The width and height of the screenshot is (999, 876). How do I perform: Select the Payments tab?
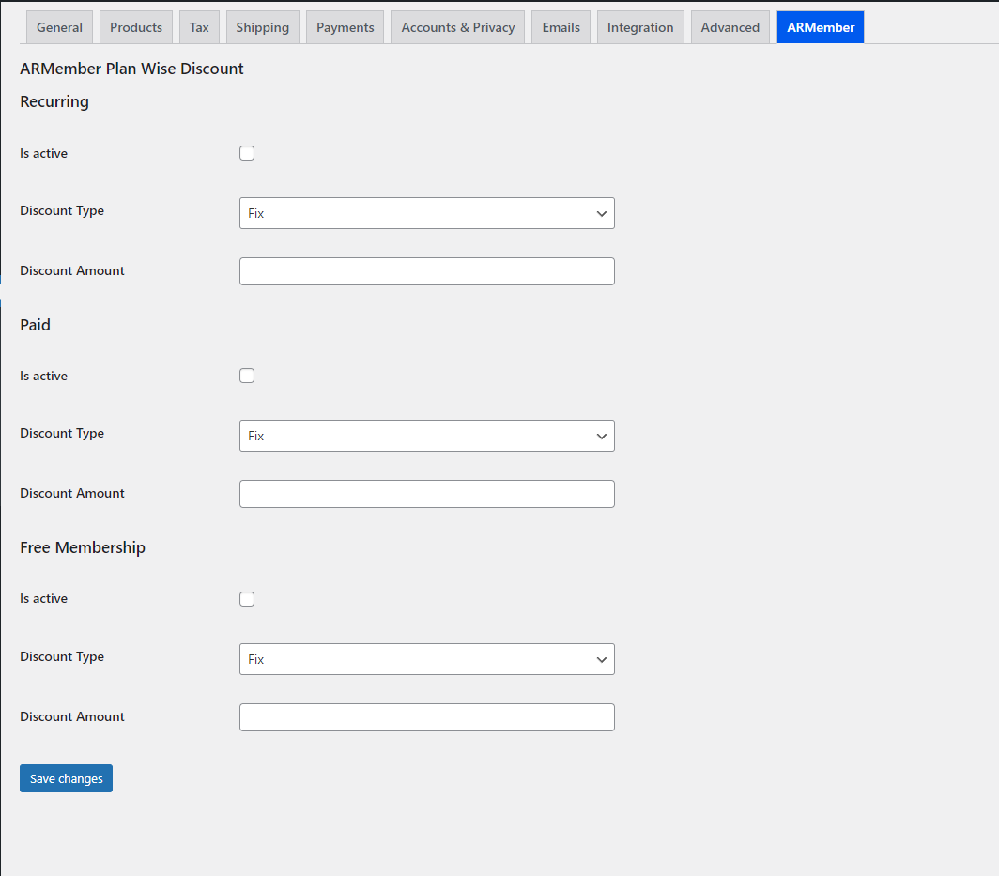point(345,27)
